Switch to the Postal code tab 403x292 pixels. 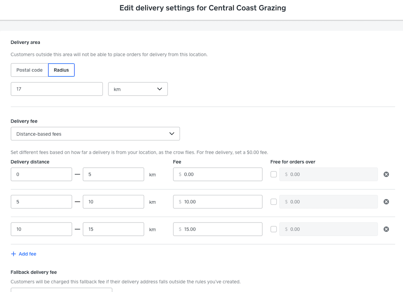[29, 70]
